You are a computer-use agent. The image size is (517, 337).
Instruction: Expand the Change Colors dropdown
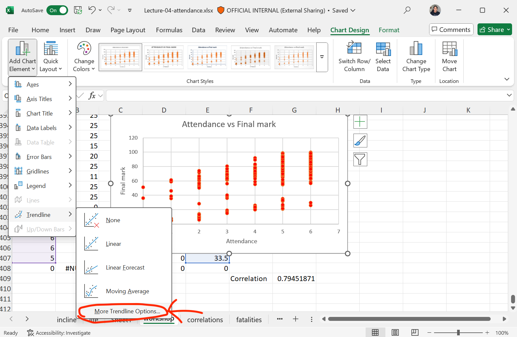84,57
